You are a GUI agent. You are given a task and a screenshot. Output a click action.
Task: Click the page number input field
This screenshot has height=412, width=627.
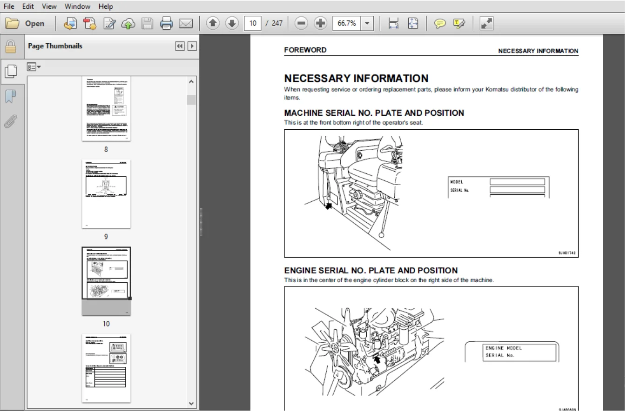pyautogui.click(x=252, y=23)
